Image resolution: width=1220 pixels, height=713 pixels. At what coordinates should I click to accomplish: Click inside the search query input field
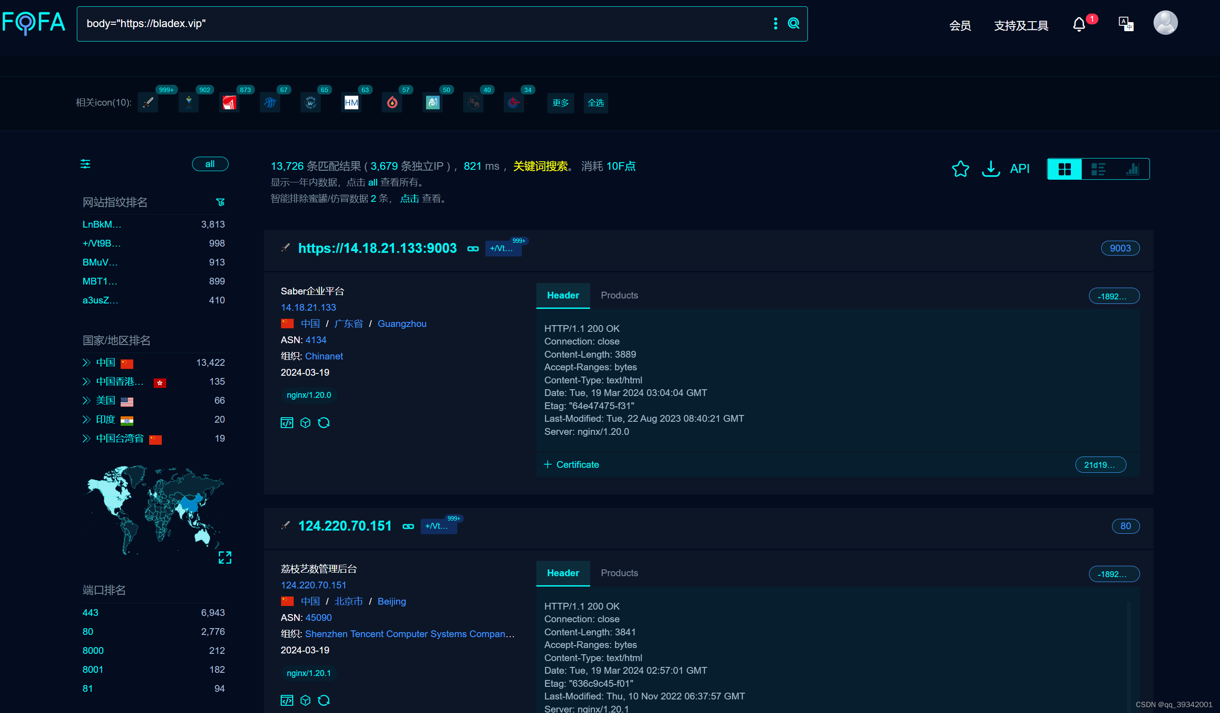coord(339,23)
